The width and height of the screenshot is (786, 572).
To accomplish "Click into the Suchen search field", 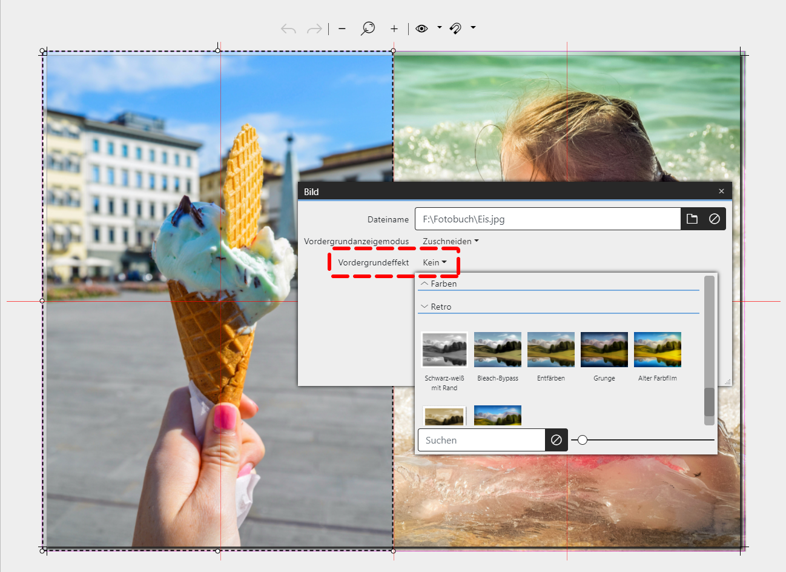I will tap(481, 440).
